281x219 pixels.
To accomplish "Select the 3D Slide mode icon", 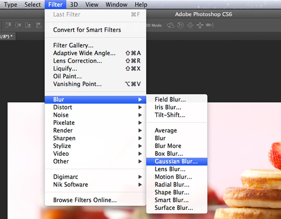I will tap(200, 25).
